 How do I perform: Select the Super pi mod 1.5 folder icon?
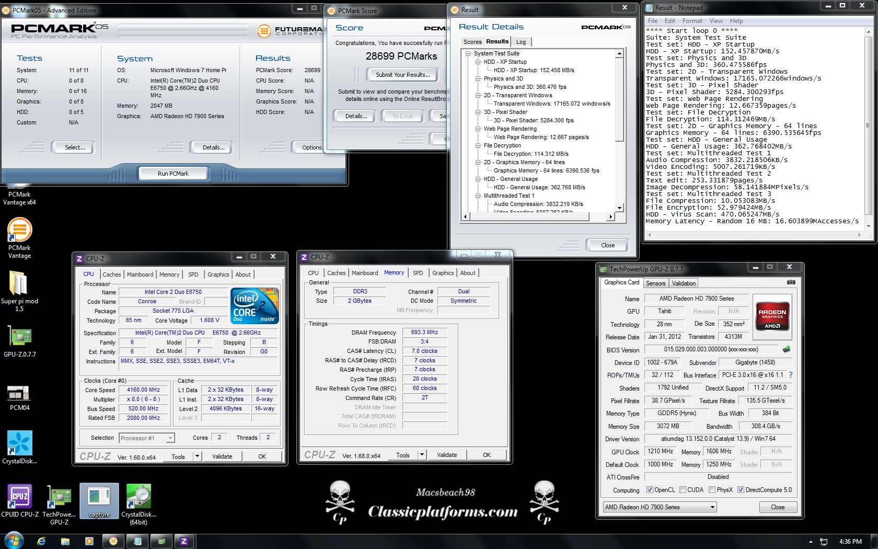pyautogui.click(x=19, y=291)
